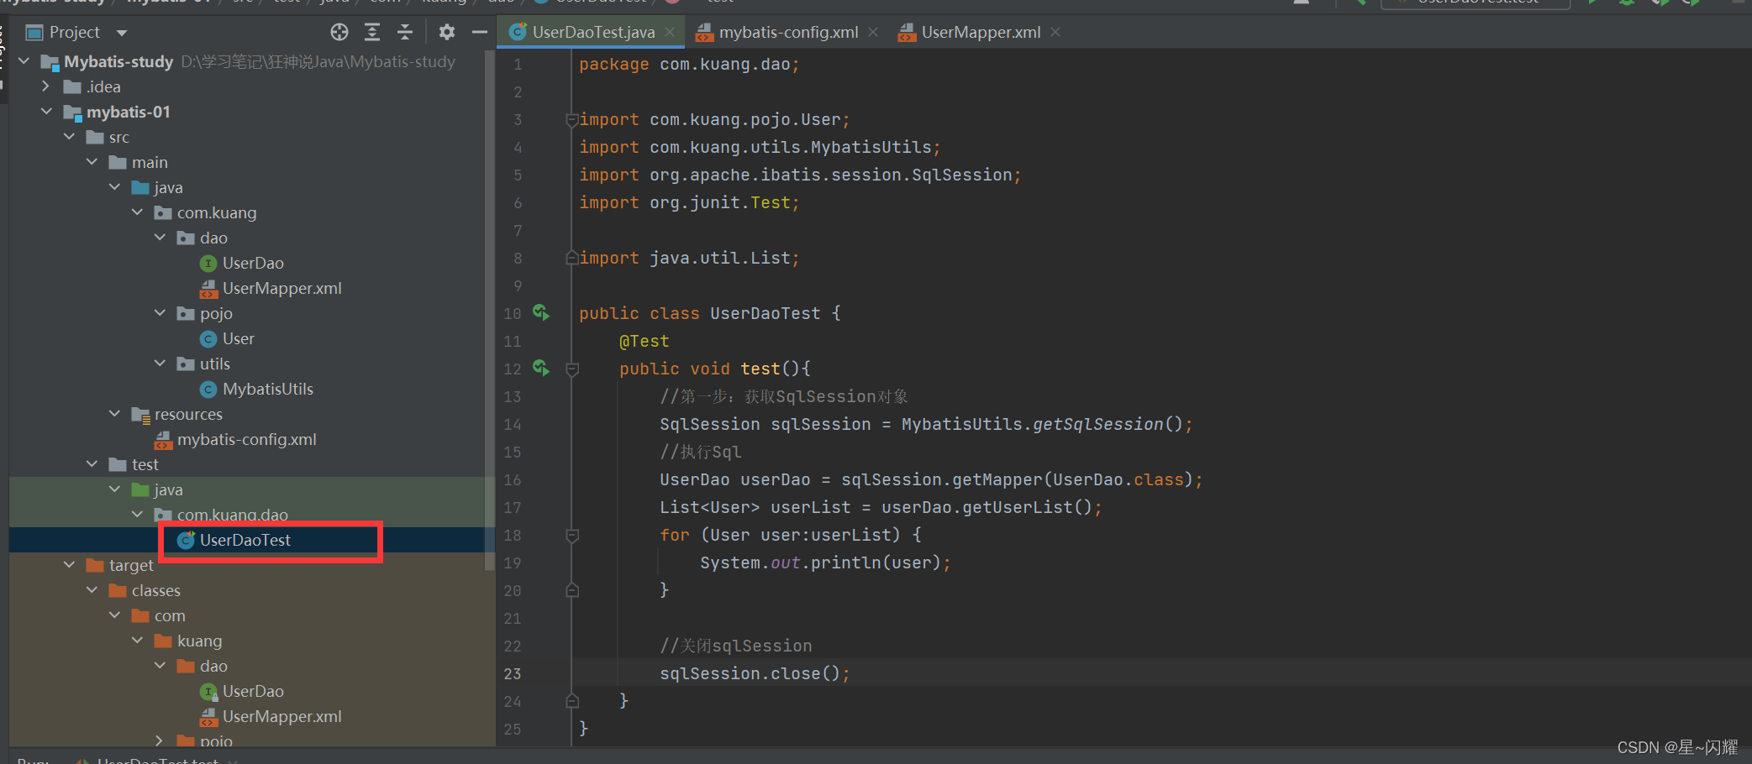Hide the Project tool window with the minus icon
This screenshot has height=764, width=1752.
(480, 32)
